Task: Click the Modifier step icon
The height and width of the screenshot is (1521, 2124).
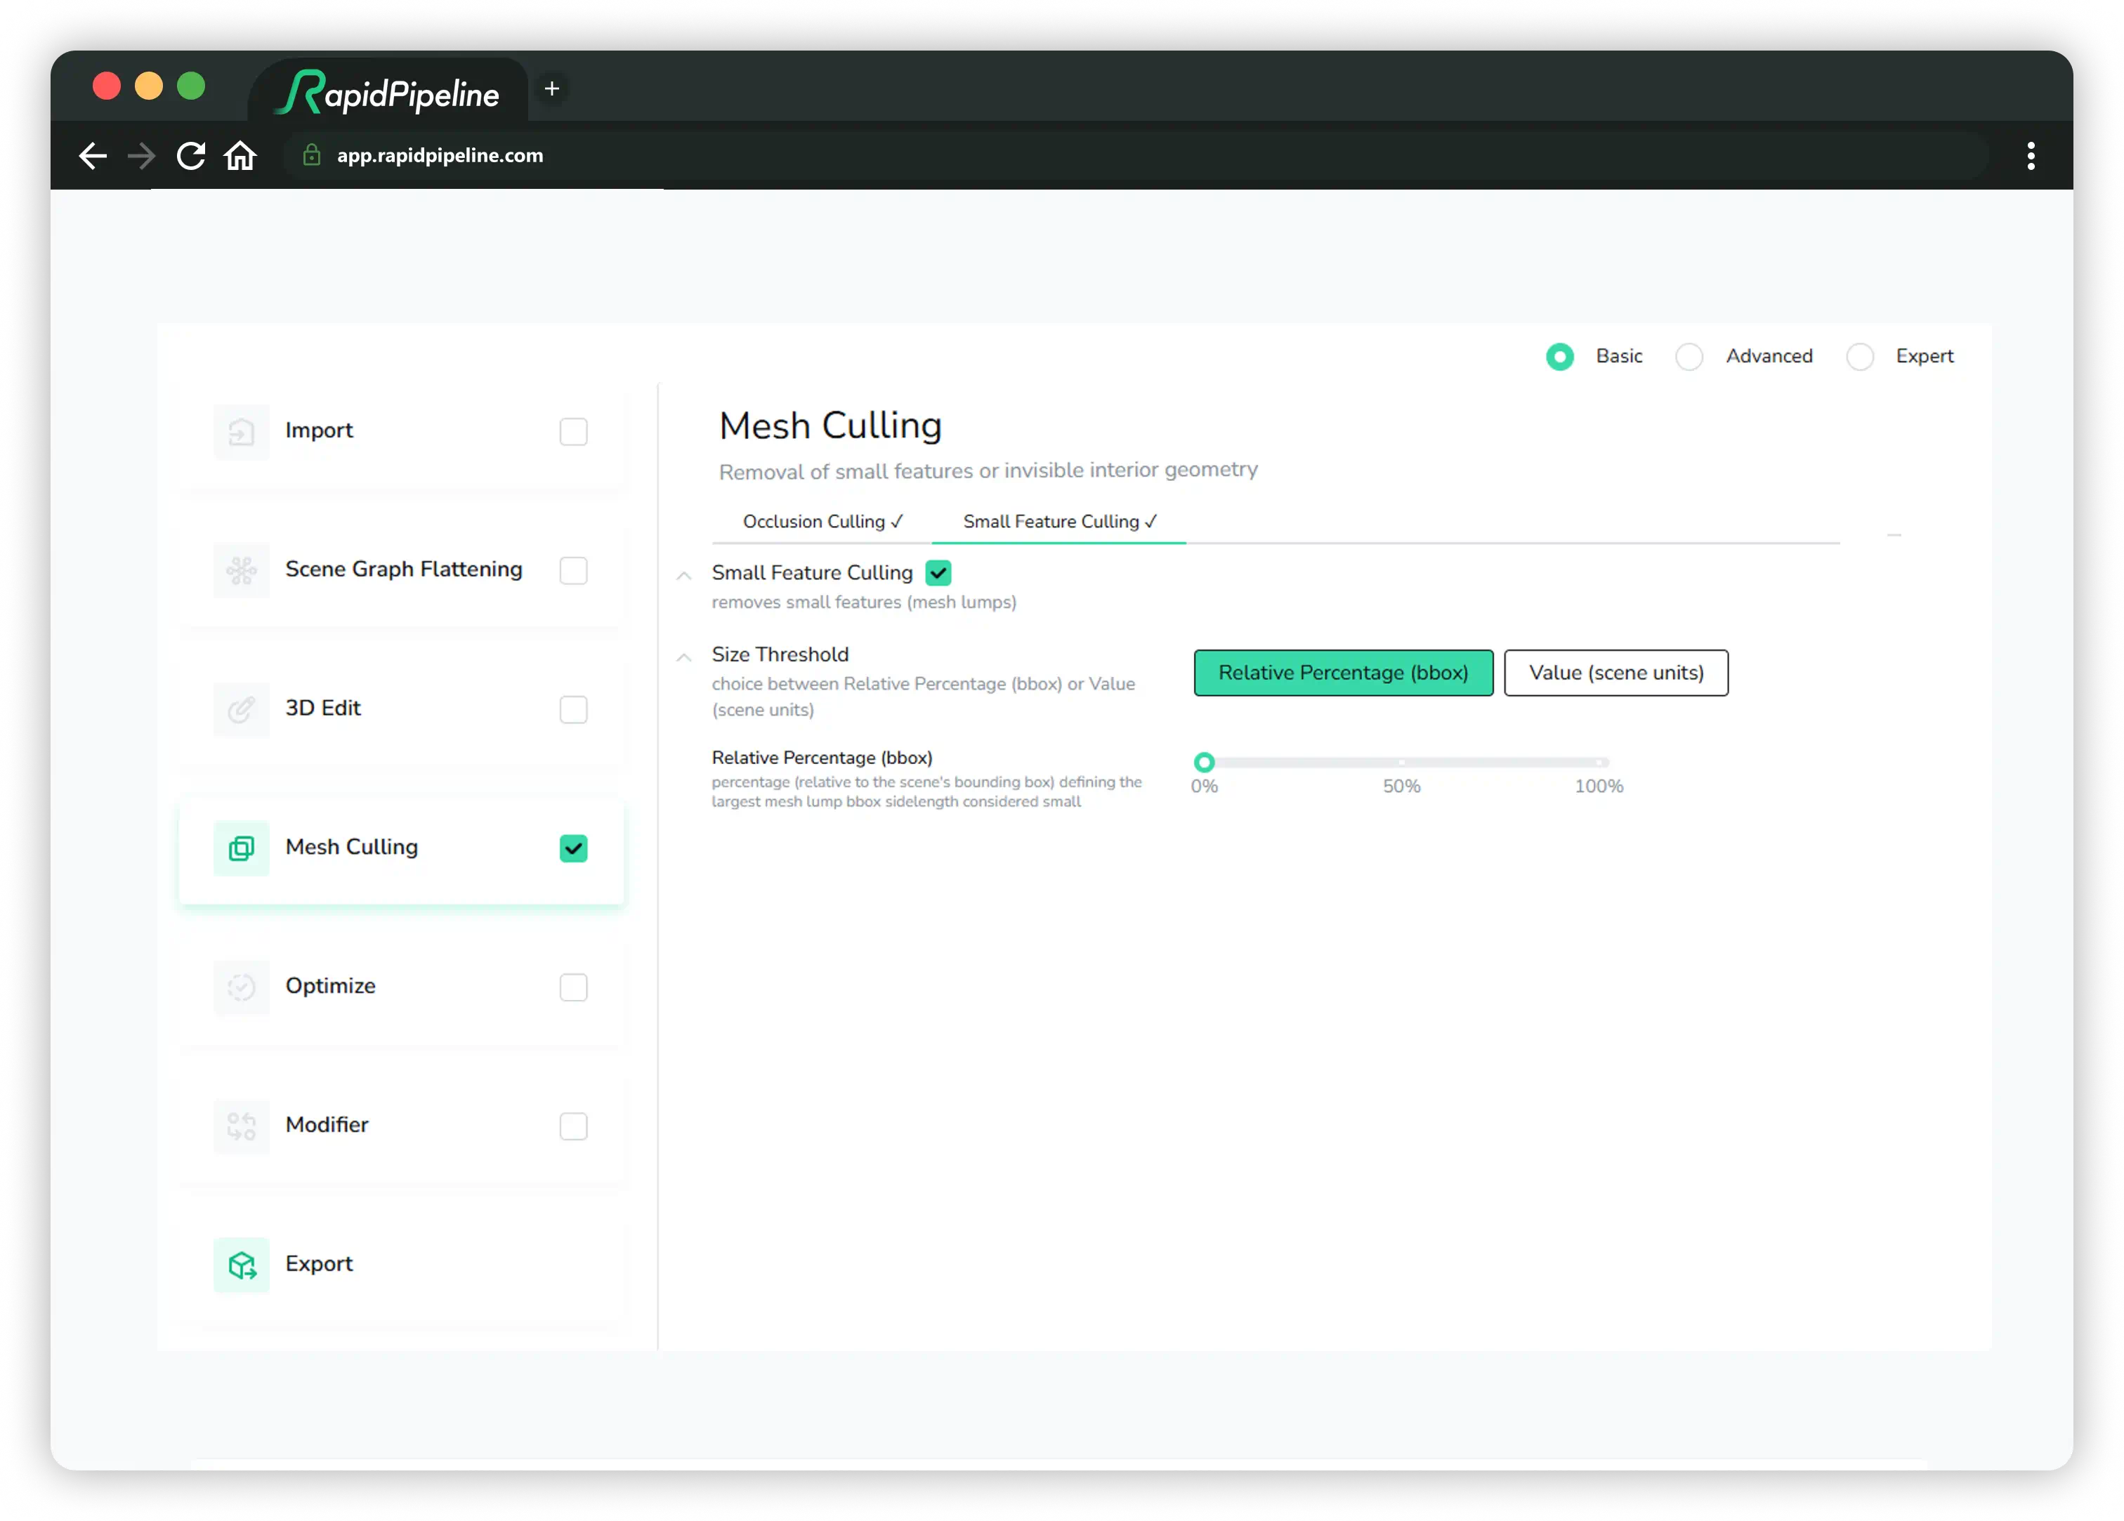Action: coord(241,1126)
